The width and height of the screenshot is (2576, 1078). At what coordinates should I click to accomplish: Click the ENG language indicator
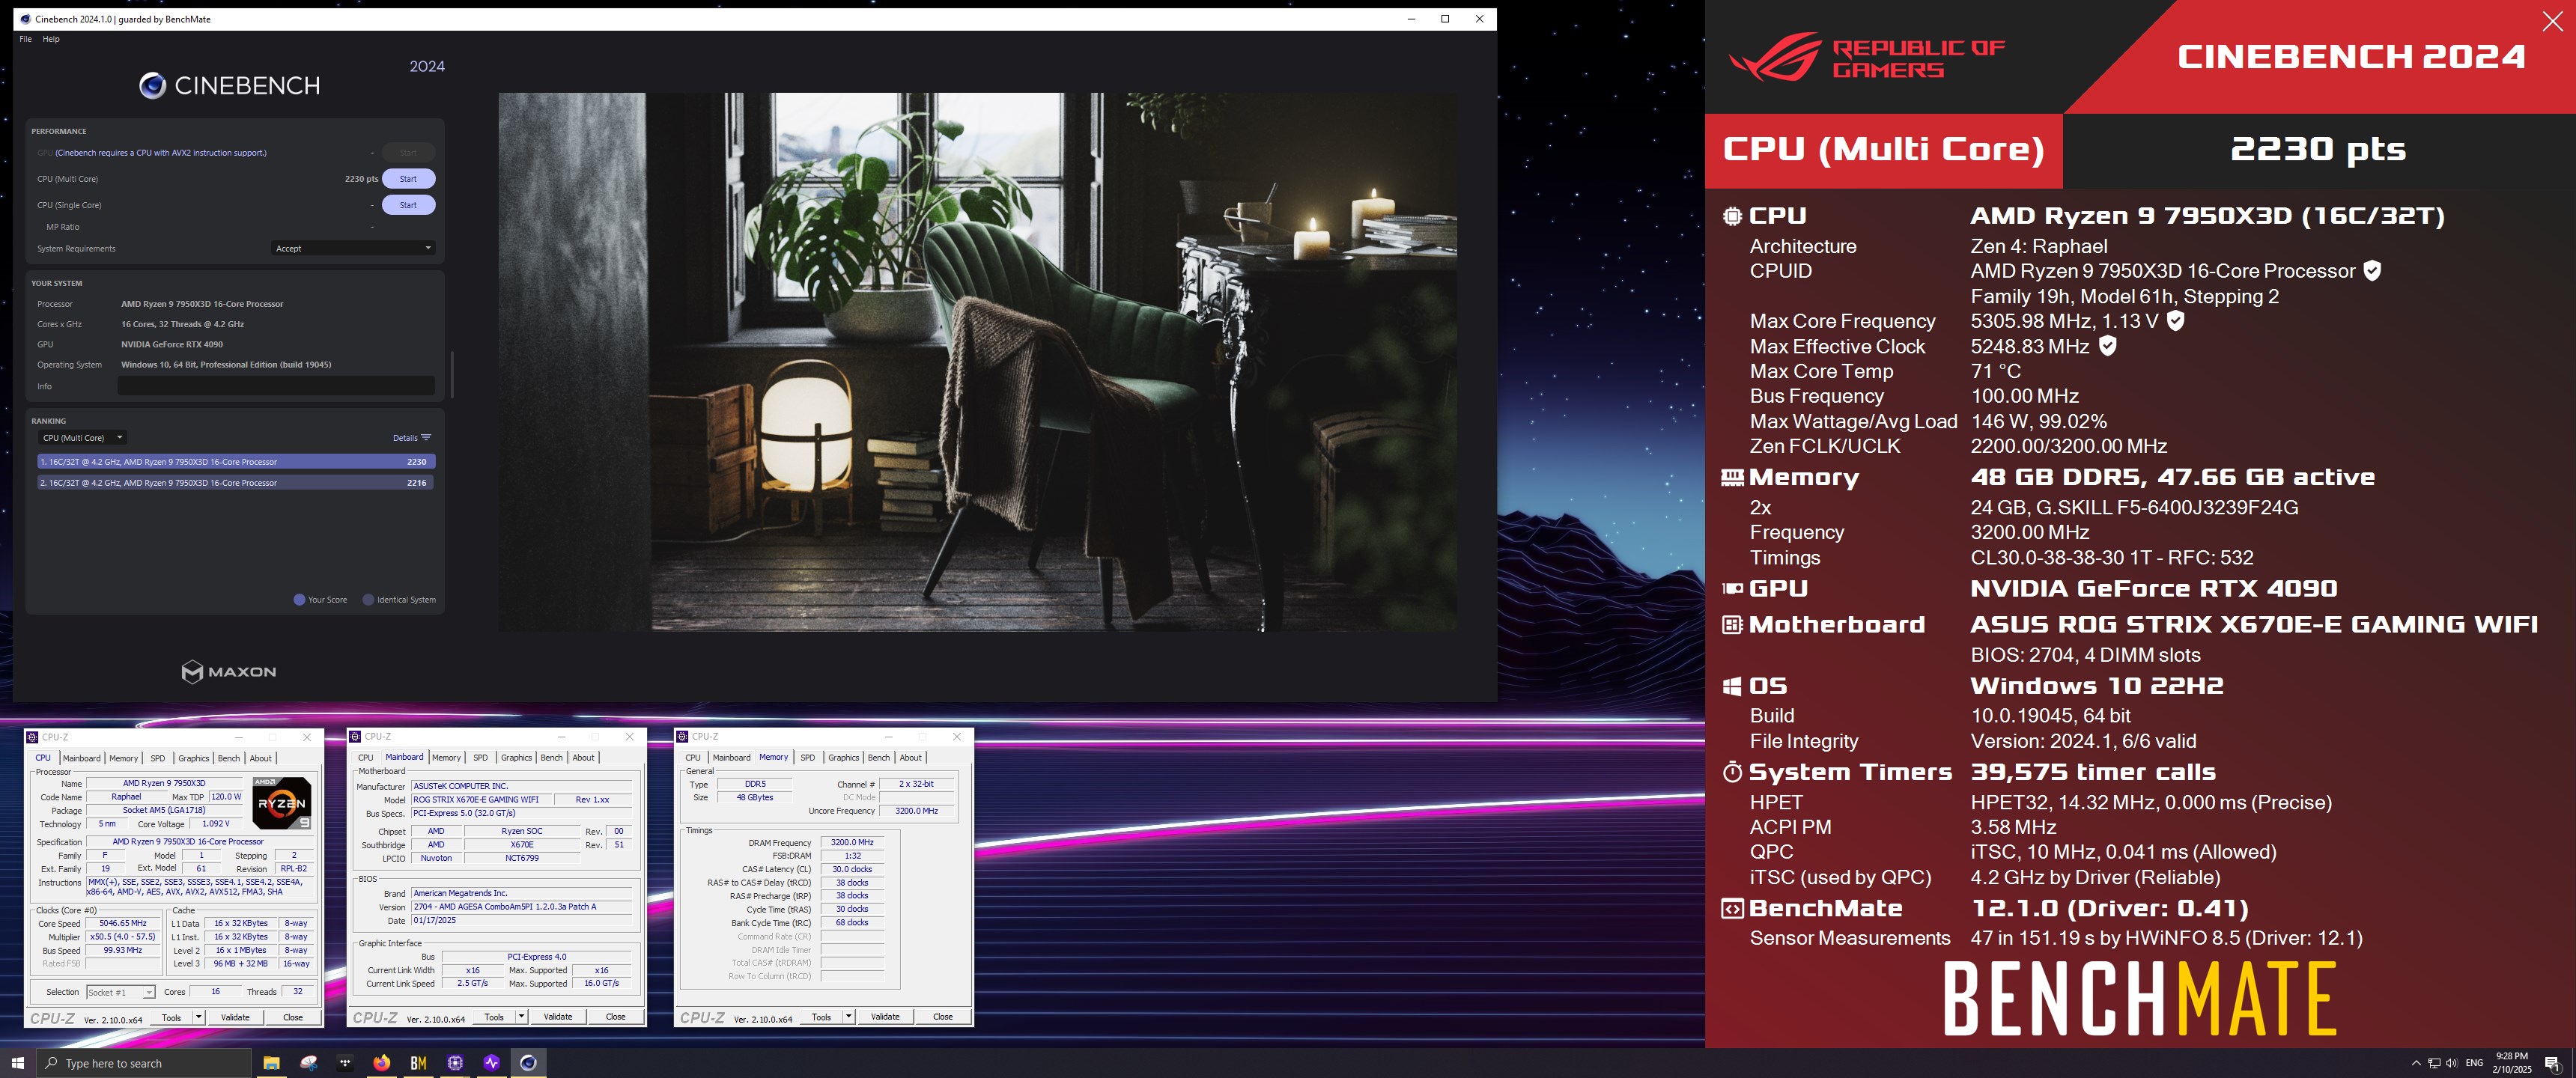(2475, 1063)
